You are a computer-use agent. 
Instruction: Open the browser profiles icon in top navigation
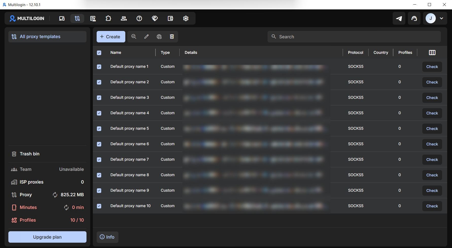tap(62, 18)
